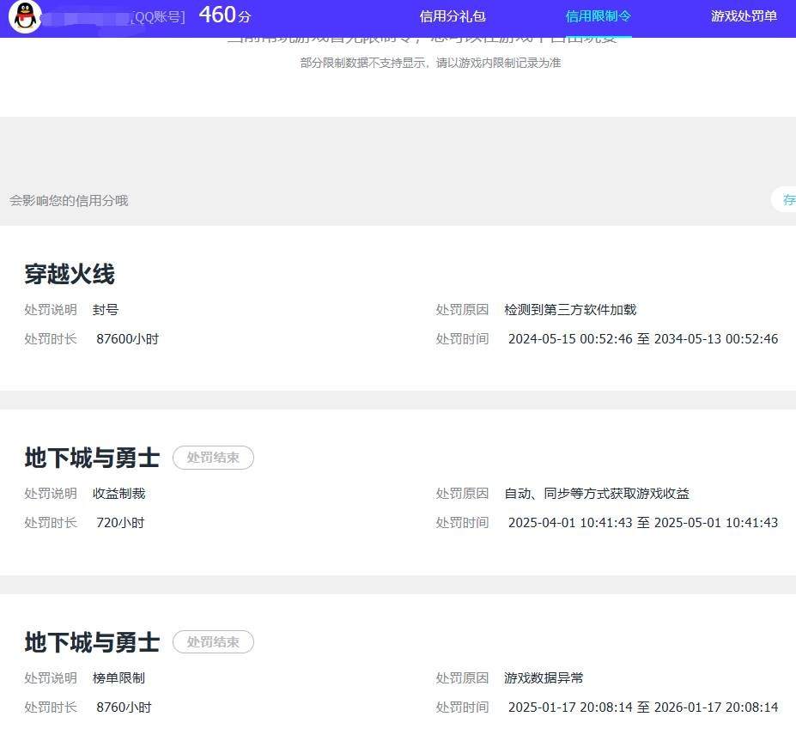Click the [QQ账号] label in header
The height and width of the screenshot is (753, 796).
click(158, 17)
